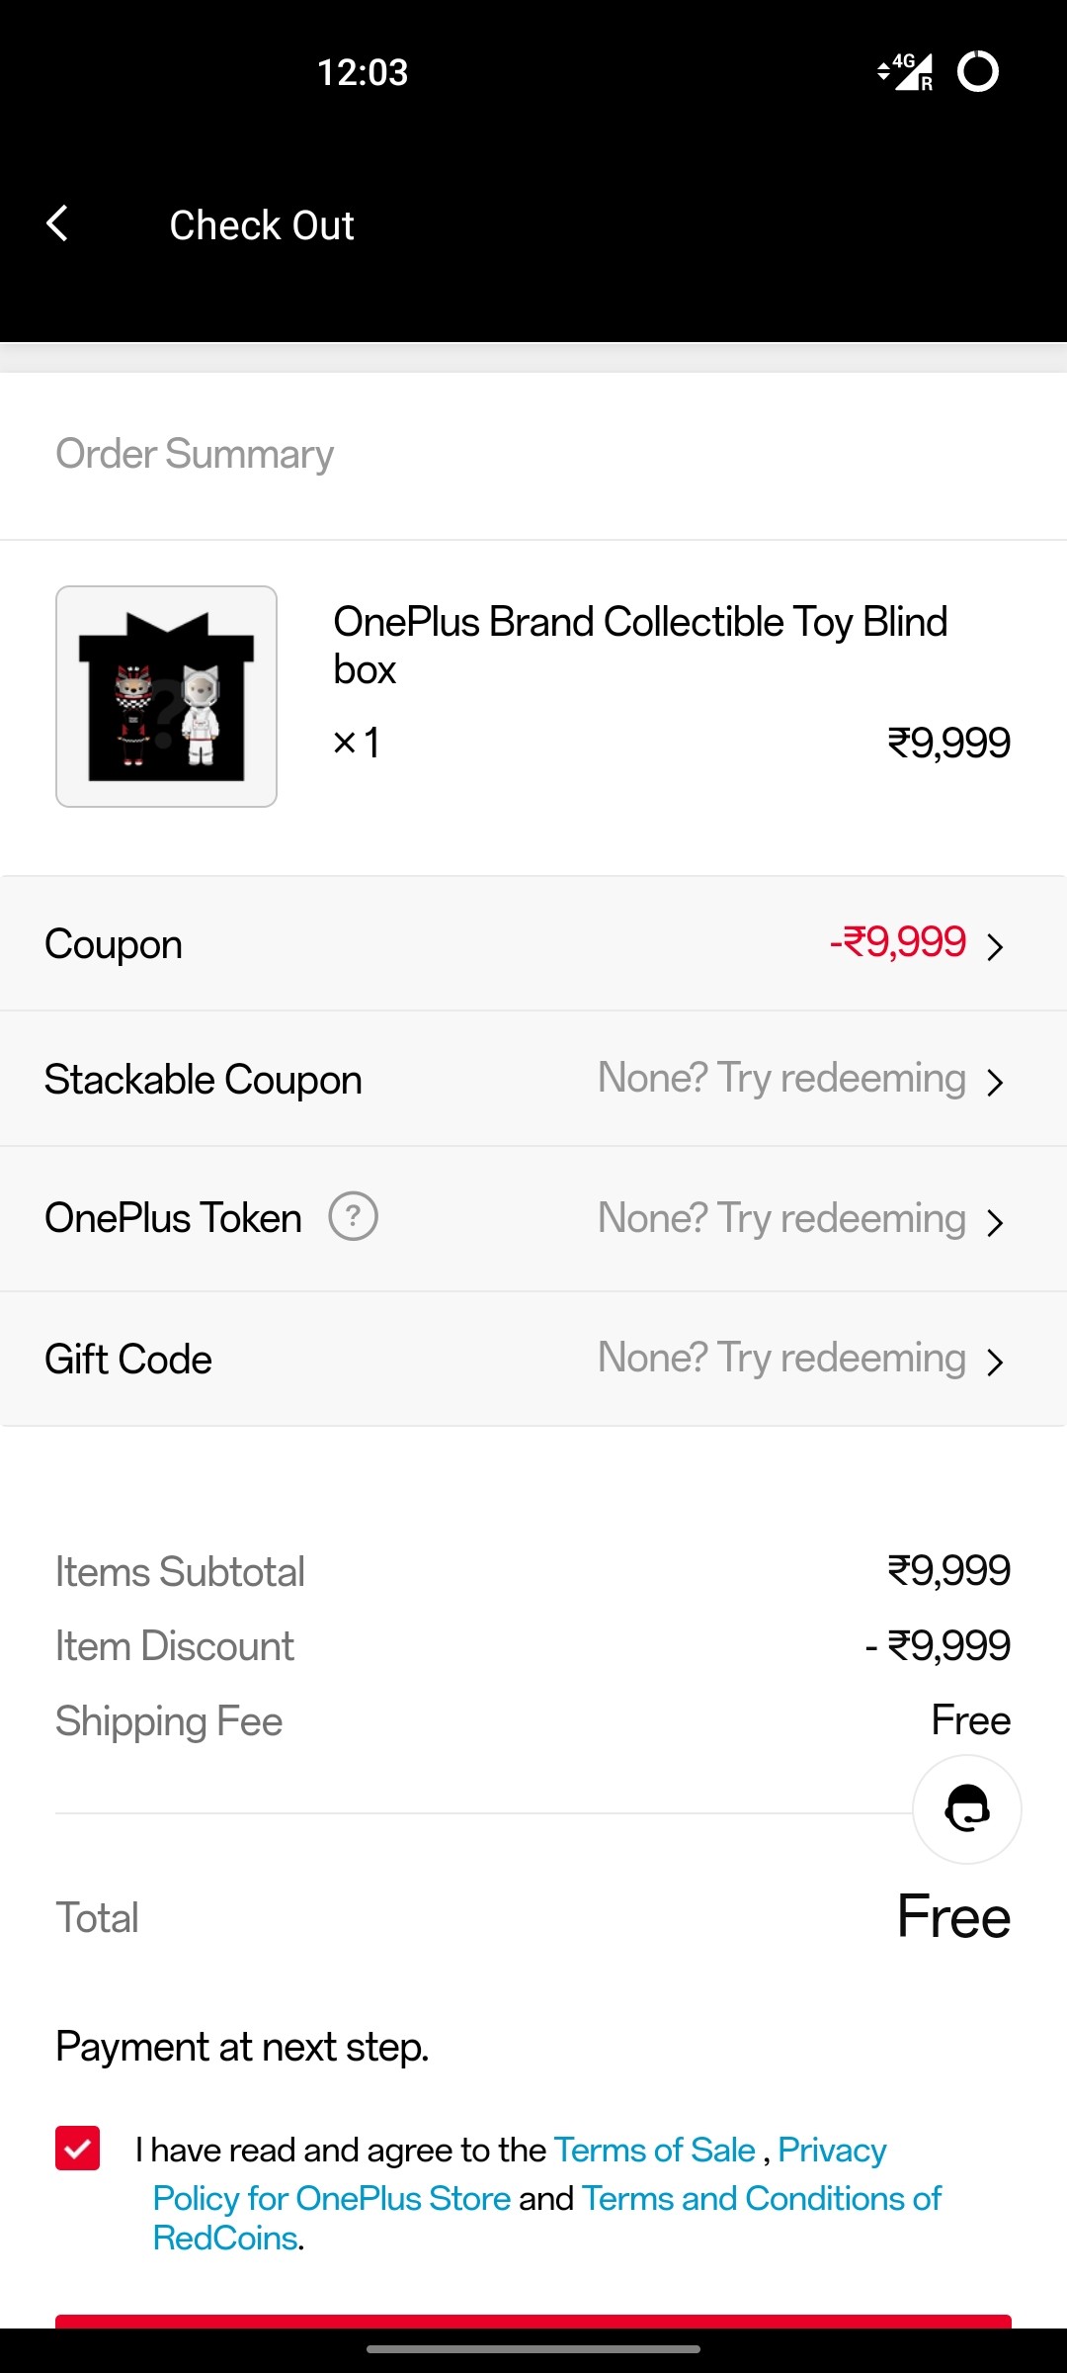The image size is (1067, 2373).
Task: Tap the floating customer support chat icon
Action: click(965, 1808)
